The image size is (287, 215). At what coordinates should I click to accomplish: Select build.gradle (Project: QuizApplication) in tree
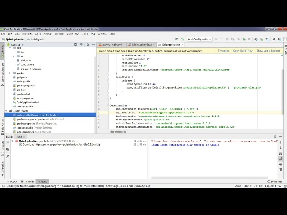[51, 115]
